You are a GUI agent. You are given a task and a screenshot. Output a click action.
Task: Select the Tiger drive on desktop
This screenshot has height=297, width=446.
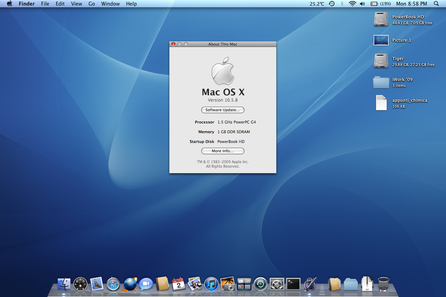(x=381, y=61)
